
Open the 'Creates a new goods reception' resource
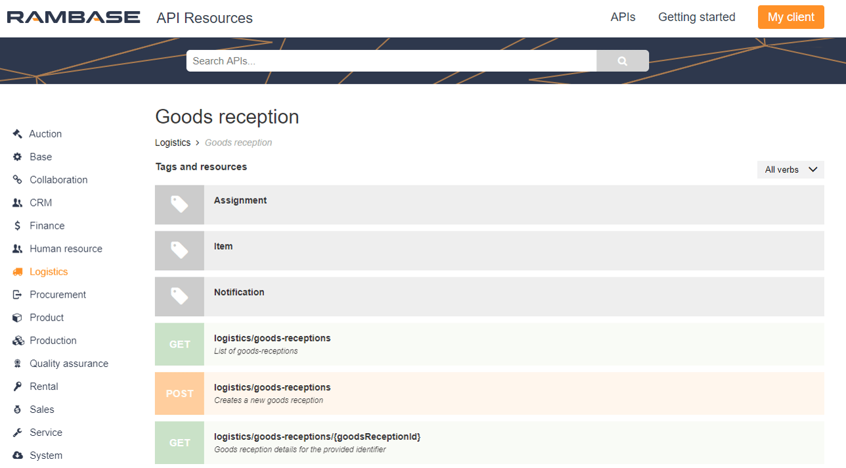(x=489, y=394)
